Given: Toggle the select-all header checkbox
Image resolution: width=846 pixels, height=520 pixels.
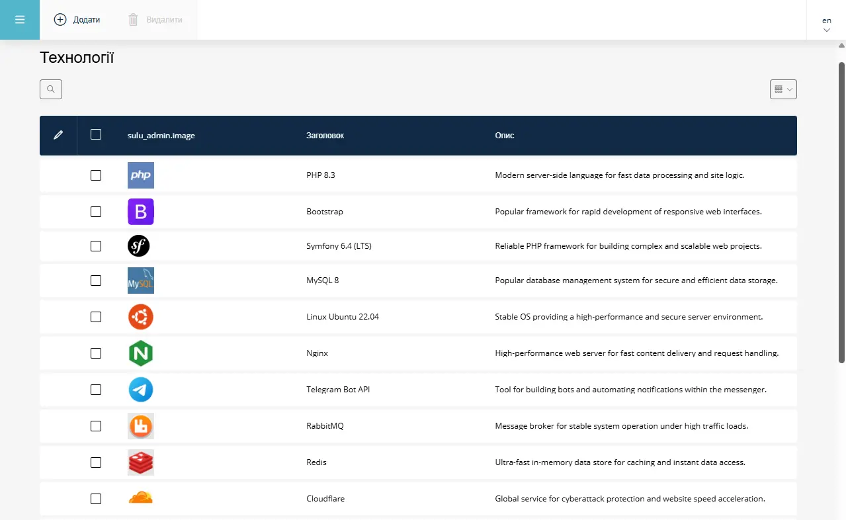Looking at the screenshot, I should (96, 134).
